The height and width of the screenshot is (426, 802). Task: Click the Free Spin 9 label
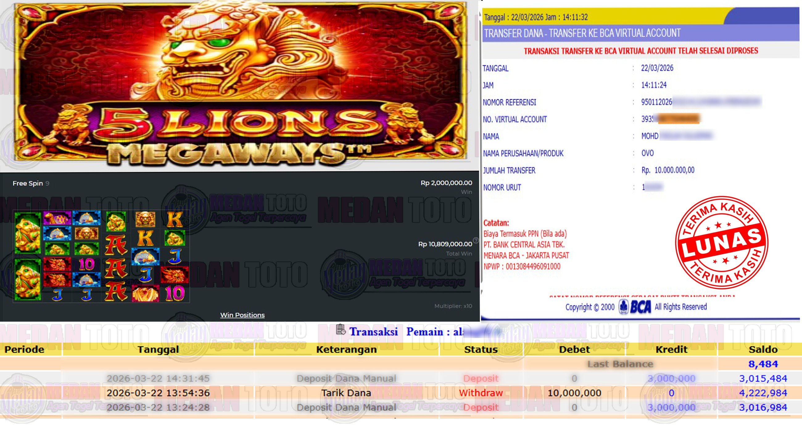point(31,184)
